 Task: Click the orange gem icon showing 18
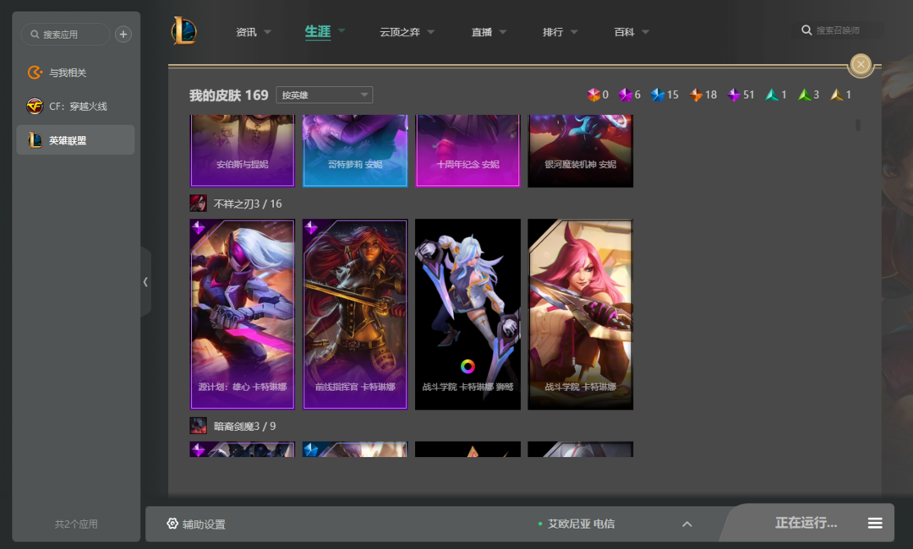pyautogui.click(x=696, y=95)
